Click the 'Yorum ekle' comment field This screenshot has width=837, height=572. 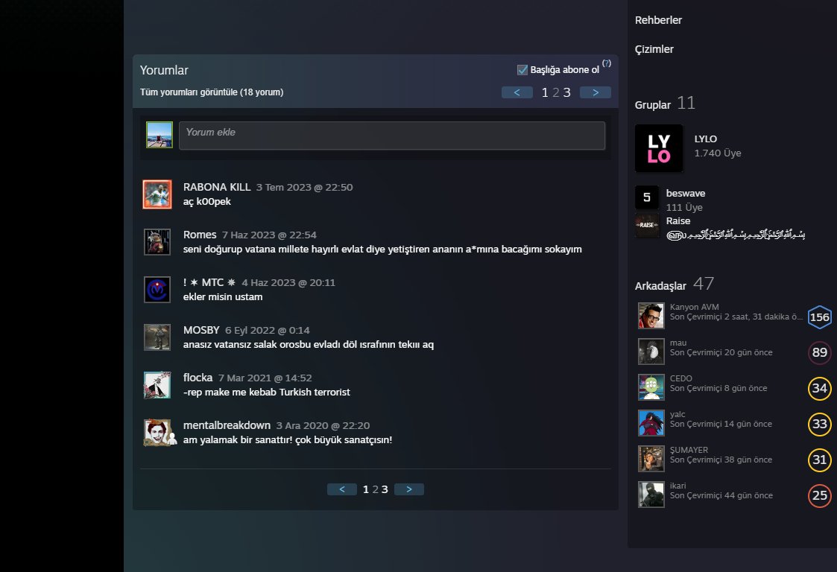pyautogui.click(x=392, y=136)
